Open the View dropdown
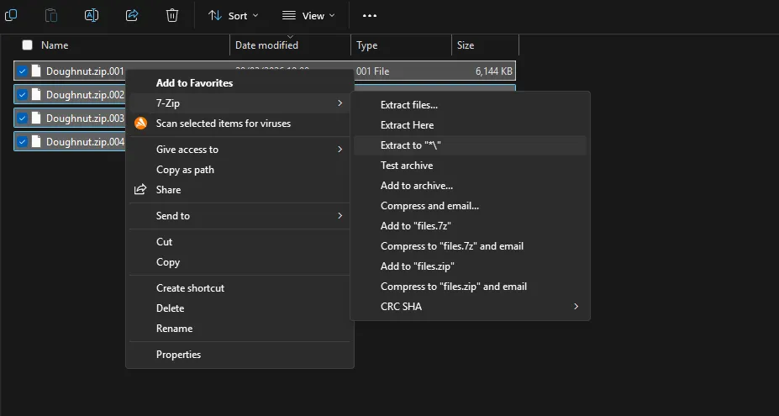The width and height of the screenshot is (779, 416). 308,15
